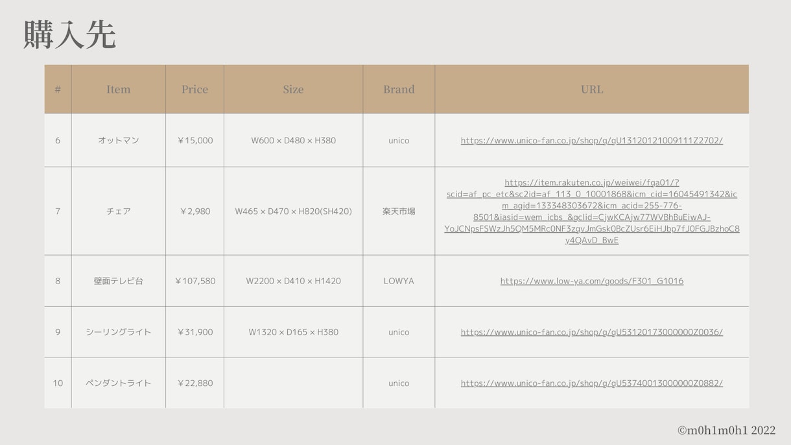Select the Size column header

click(293, 90)
